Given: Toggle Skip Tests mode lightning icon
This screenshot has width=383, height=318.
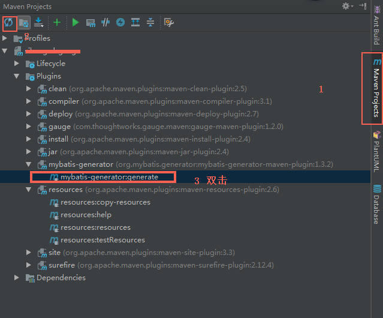Looking at the screenshot, I should click(120, 22).
